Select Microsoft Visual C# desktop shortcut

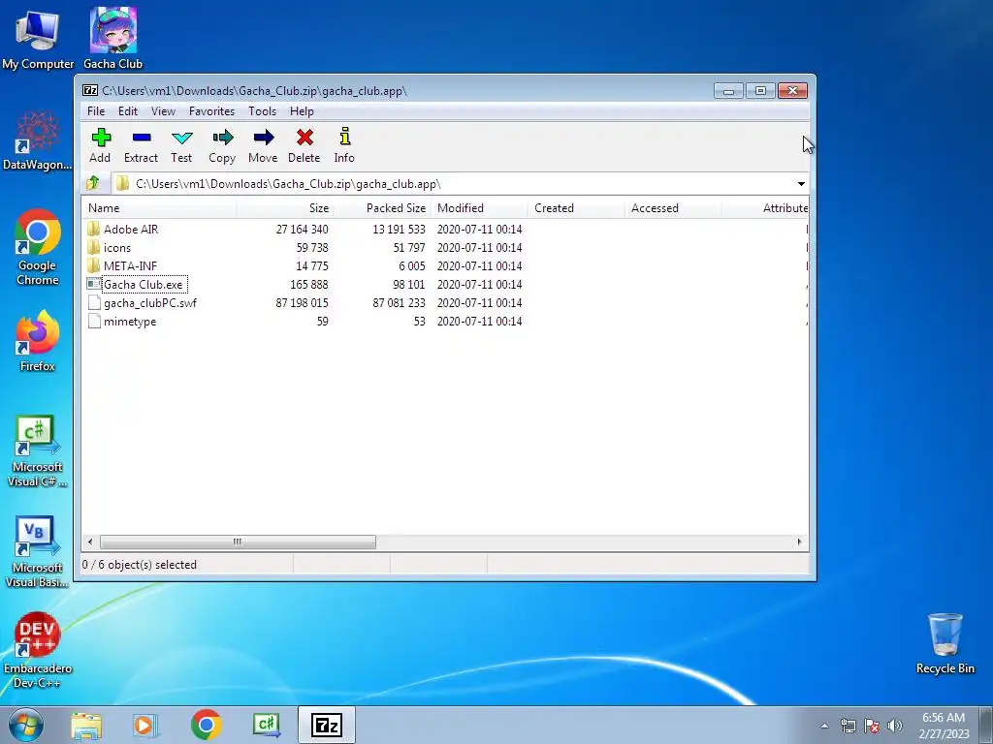pyautogui.click(x=38, y=451)
